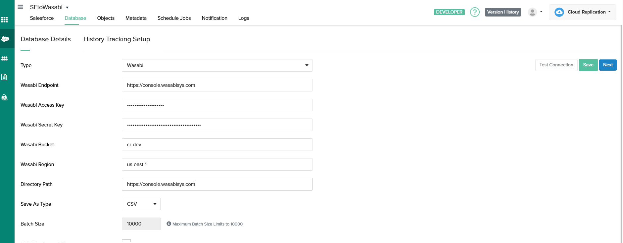The height and width of the screenshot is (243, 623).
Task: Click into the Wasabi Bucket field
Action: [x=217, y=145]
